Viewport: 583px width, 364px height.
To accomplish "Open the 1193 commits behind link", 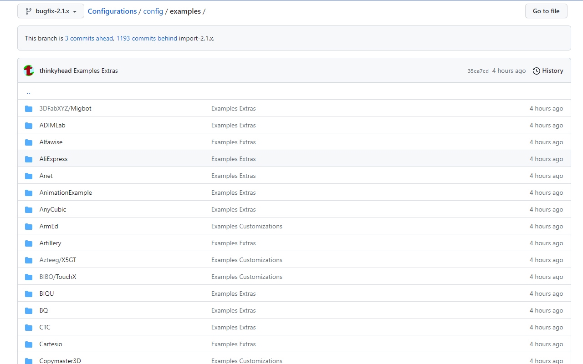I will pyautogui.click(x=147, y=38).
